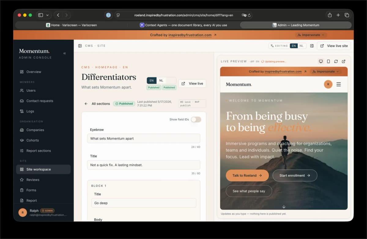Open live preview in new window
The width and height of the screenshot is (367, 239).
(x=343, y=61)
